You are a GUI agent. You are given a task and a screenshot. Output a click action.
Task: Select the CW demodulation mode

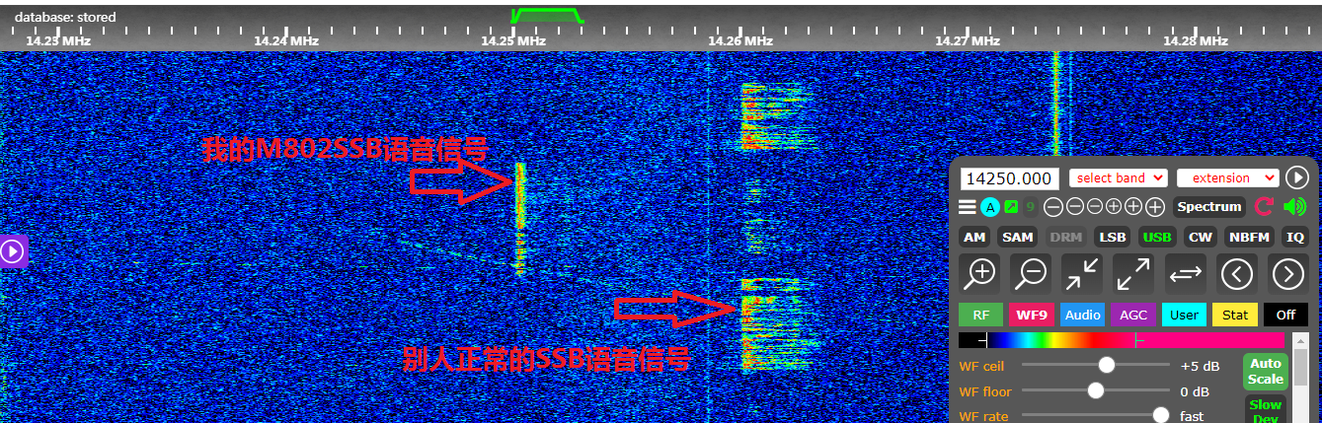pyautogui.click(x=1200, y=237)
